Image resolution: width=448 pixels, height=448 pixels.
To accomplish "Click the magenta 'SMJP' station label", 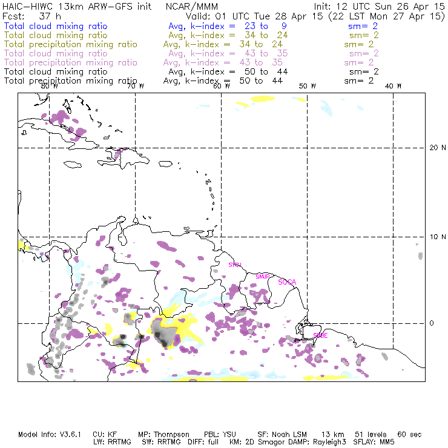I will tap(263, 277).
